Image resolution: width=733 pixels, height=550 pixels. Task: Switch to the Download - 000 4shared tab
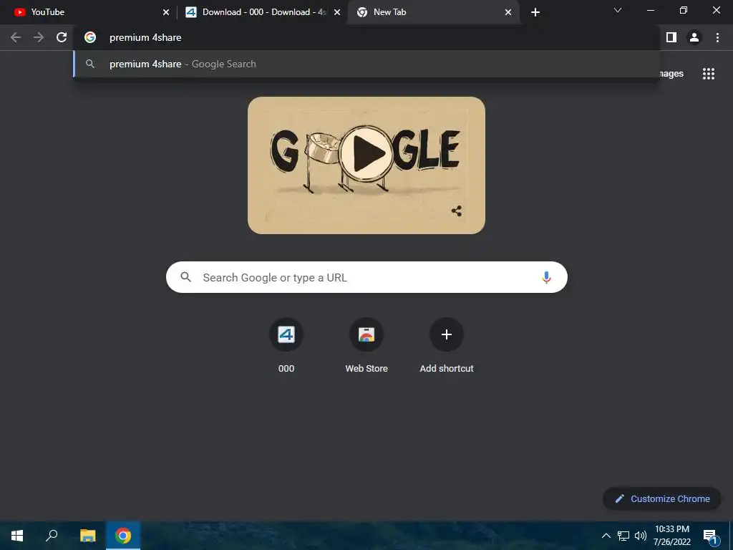point(263,12)
